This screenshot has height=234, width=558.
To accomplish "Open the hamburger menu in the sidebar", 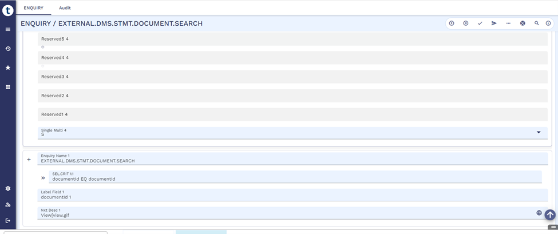I will click(8, 29).
